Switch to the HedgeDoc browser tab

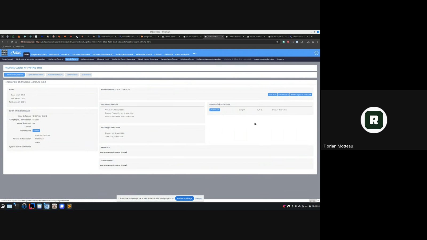[150, 37]
